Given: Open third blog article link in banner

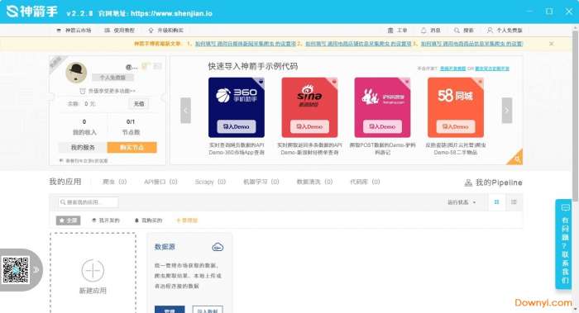Looking at the screenshot, I should tap(471, 44).
